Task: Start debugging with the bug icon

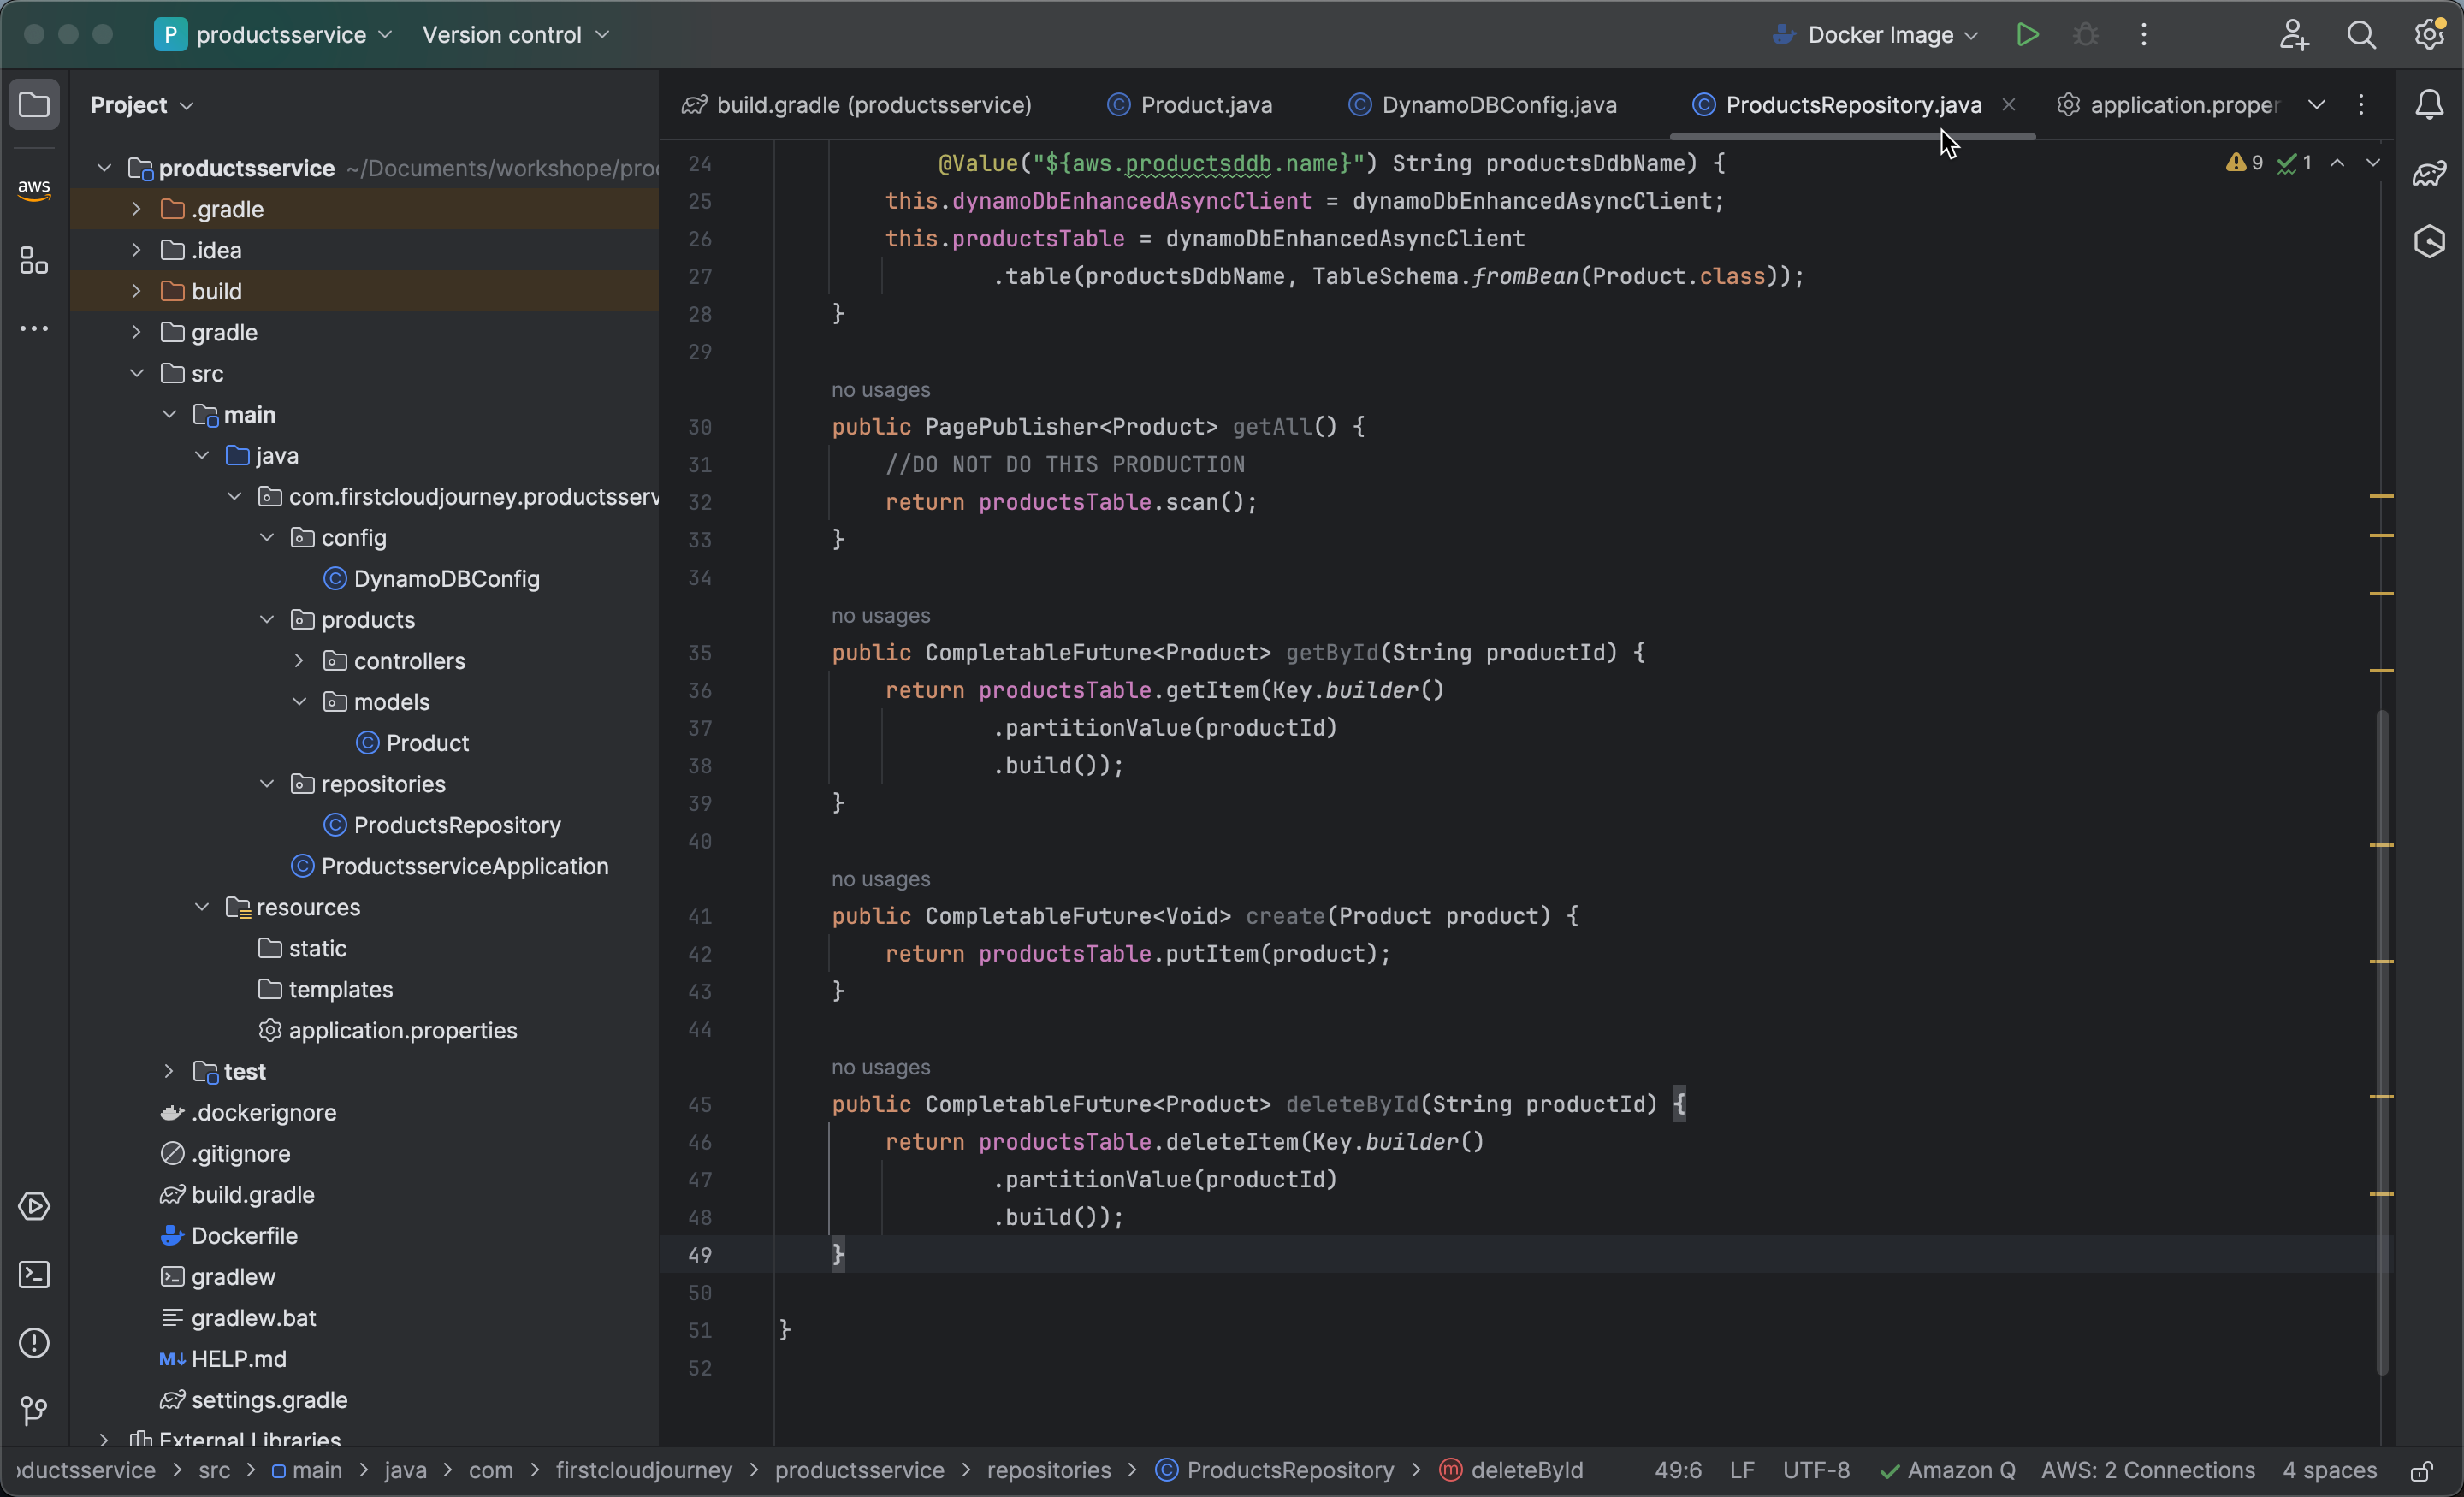Action: click(2085, 35)
